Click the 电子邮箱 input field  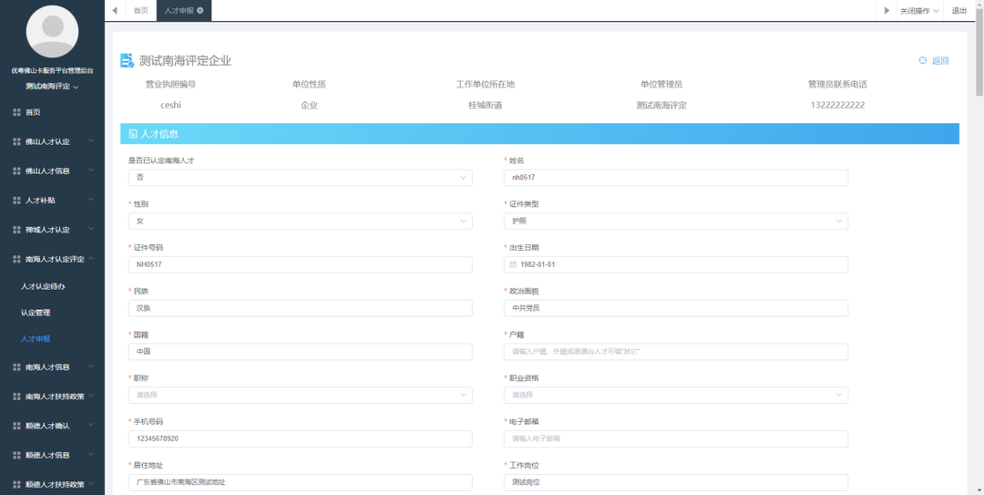[676, 438]
